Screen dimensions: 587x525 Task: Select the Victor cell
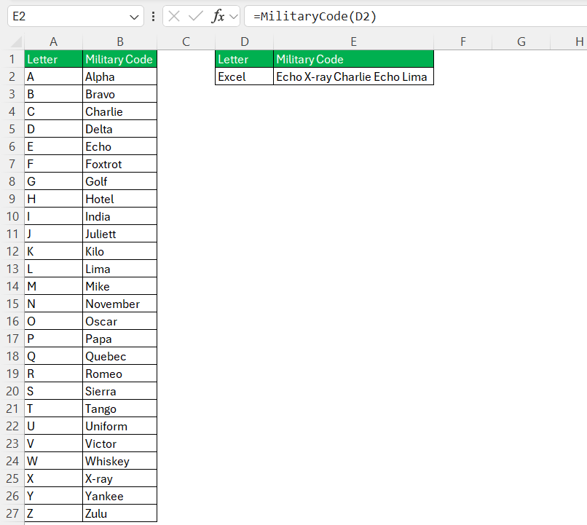119,443
